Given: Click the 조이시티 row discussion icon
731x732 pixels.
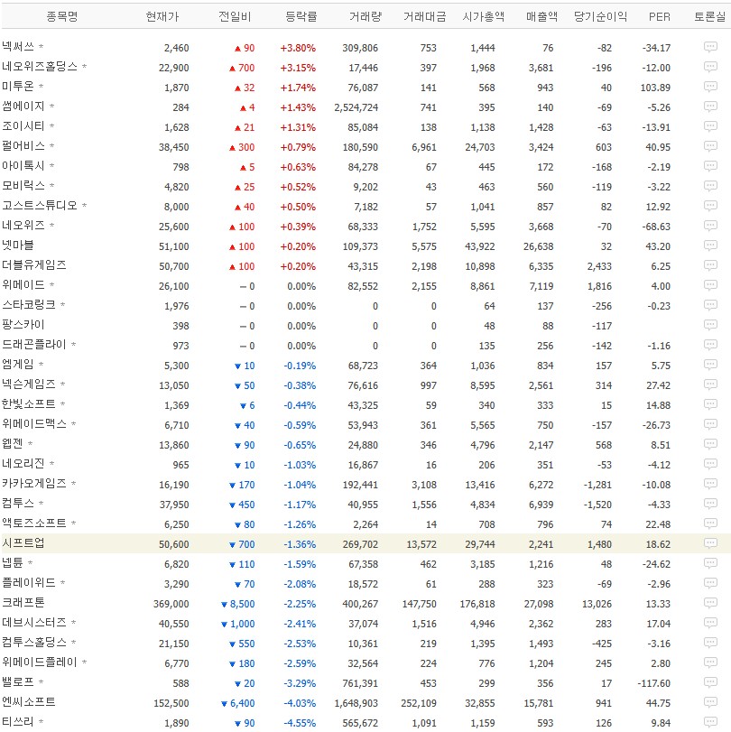Looking at the screenshot, I should (710, 126).
